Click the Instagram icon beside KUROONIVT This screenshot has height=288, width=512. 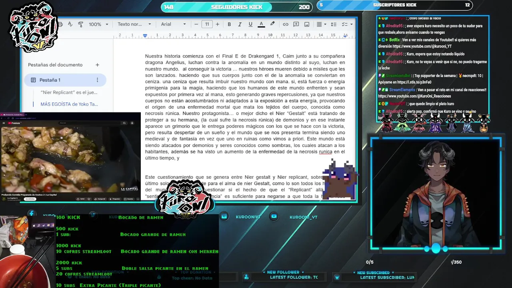tap(224, 216)
